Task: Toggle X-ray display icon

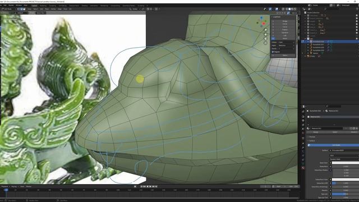Action: 283,9
